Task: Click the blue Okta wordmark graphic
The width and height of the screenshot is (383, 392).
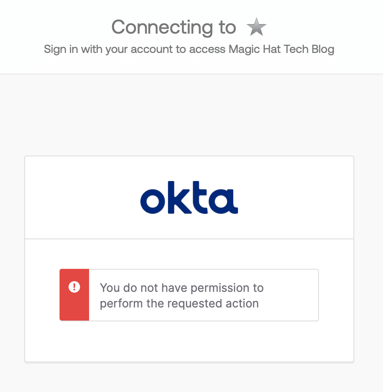Action: click(x=189, y=197)
